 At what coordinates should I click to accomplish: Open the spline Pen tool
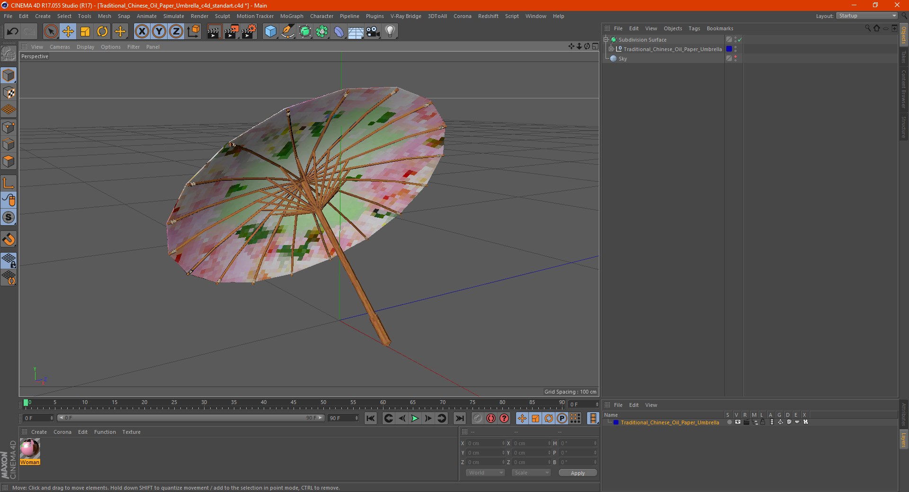click(x=287, y=32)
